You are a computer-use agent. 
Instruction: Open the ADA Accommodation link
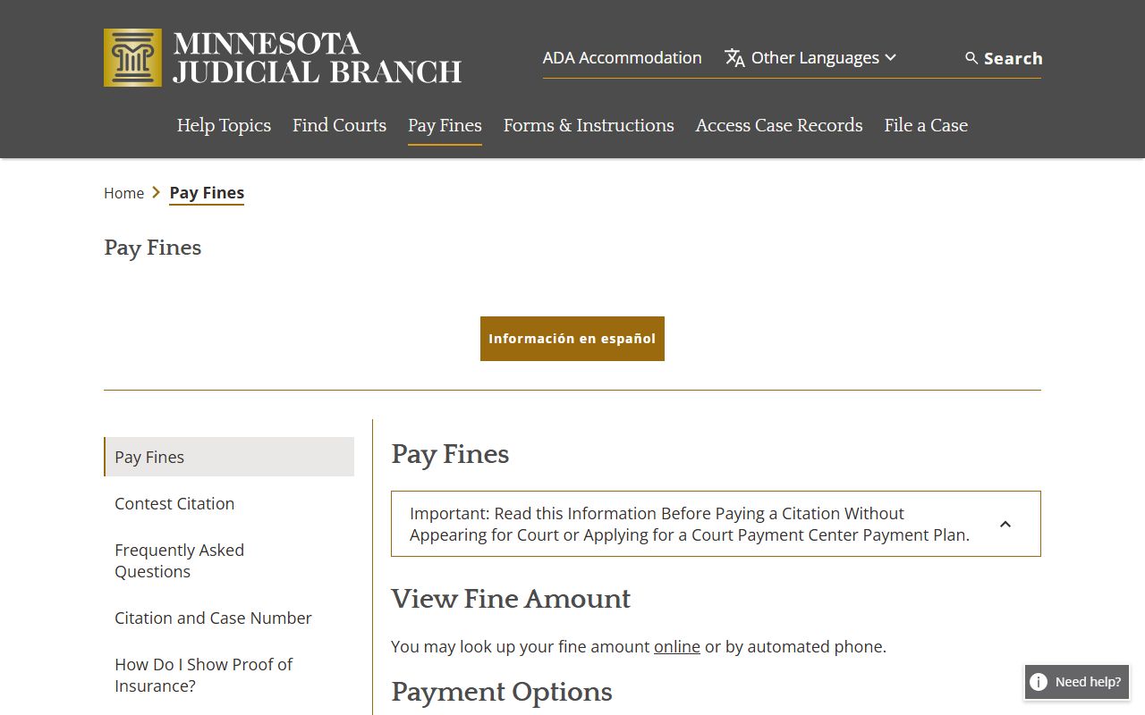pos(622,57)
